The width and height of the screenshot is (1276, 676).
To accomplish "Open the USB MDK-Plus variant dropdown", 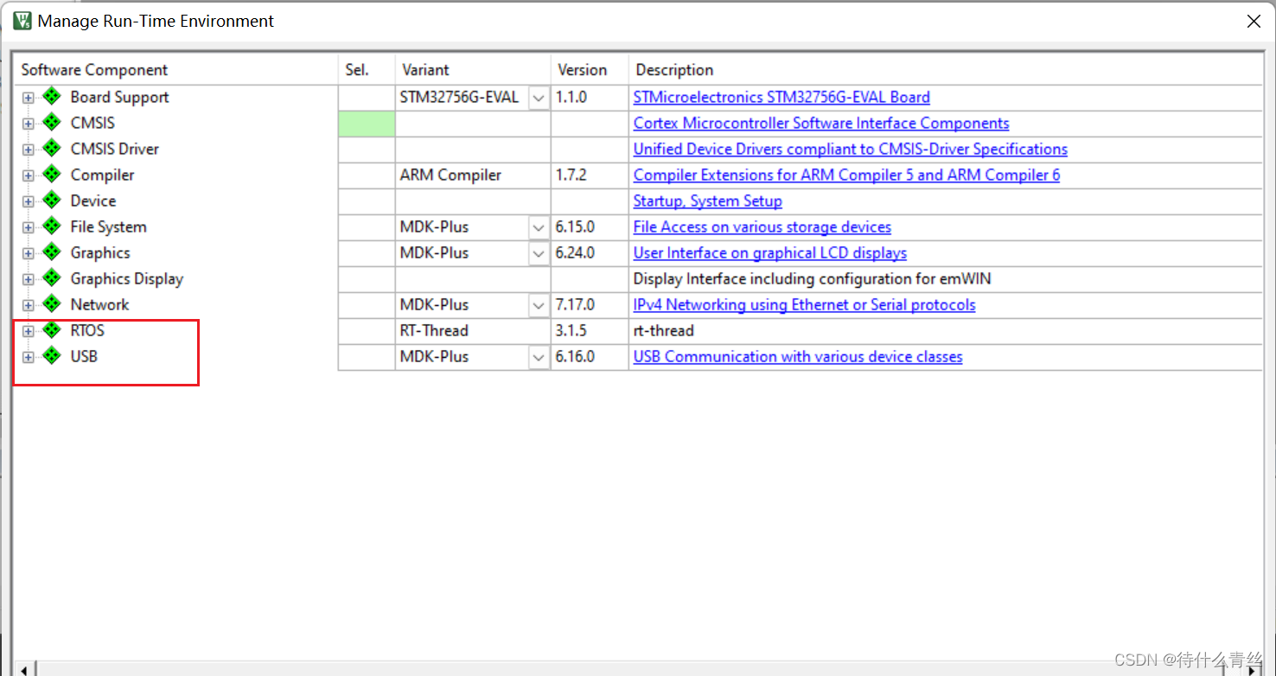I will pos(539,357).
